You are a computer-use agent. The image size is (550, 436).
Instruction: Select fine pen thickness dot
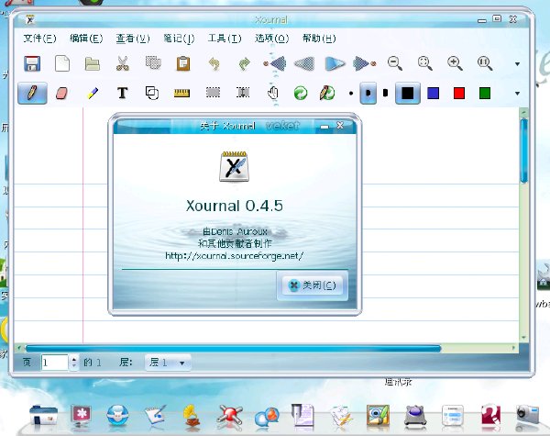click(351, 94)
